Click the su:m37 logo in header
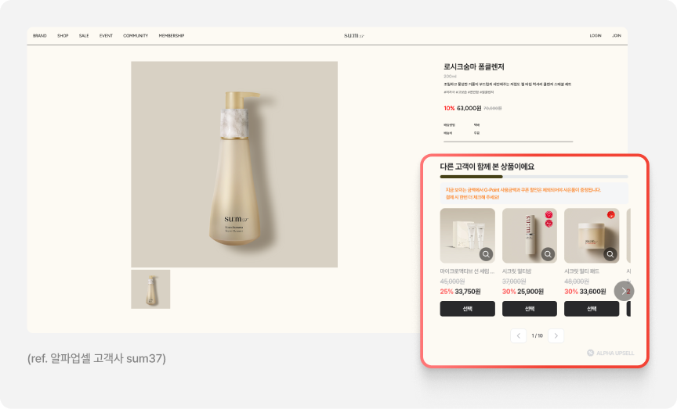The height and width of the screenshot is (409, 677). [x=354, y=36]
